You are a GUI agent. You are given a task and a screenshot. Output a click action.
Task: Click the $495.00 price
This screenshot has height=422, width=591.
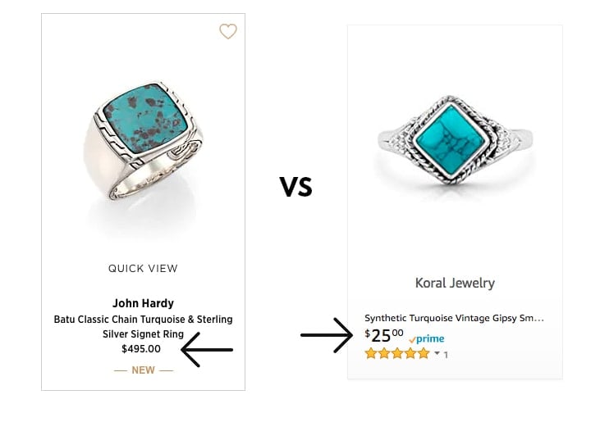[141, 349]
